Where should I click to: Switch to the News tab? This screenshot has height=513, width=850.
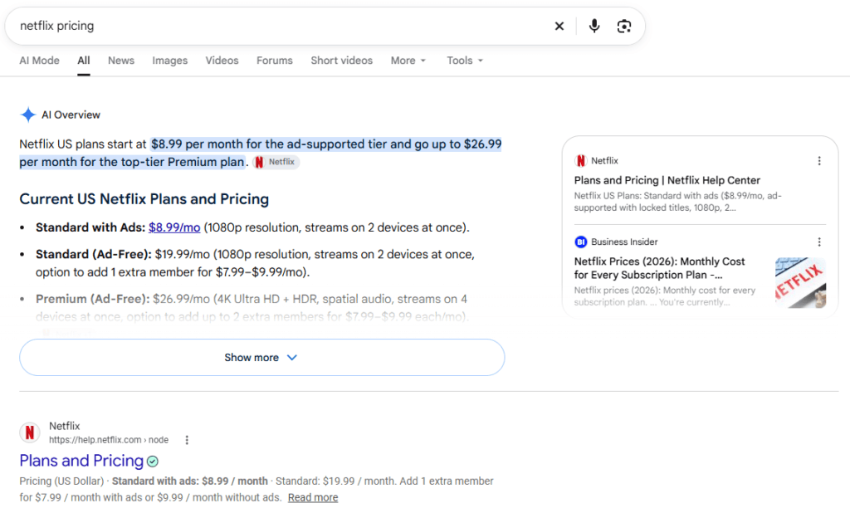click(x=121, y=61)
